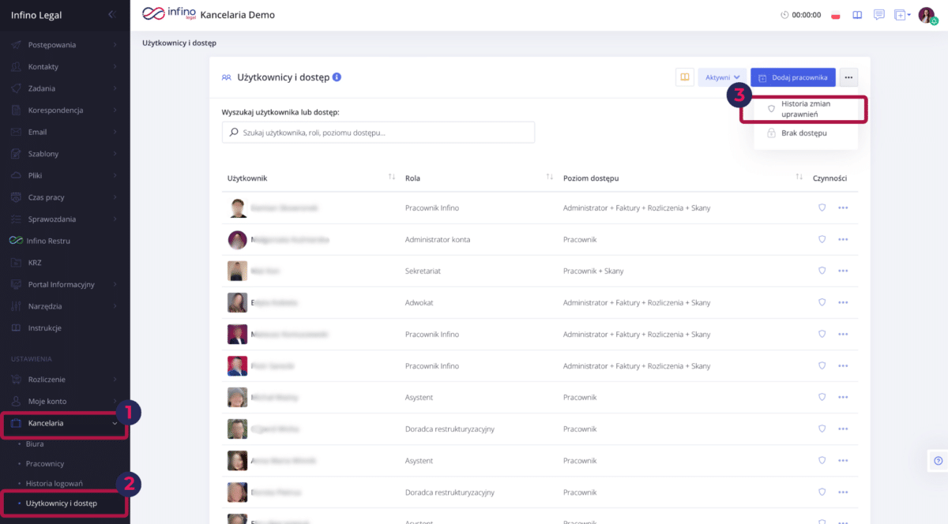948x524 pixels.
Task: Click the user avatar in the Adwokat row
Action: click(237, 302)
